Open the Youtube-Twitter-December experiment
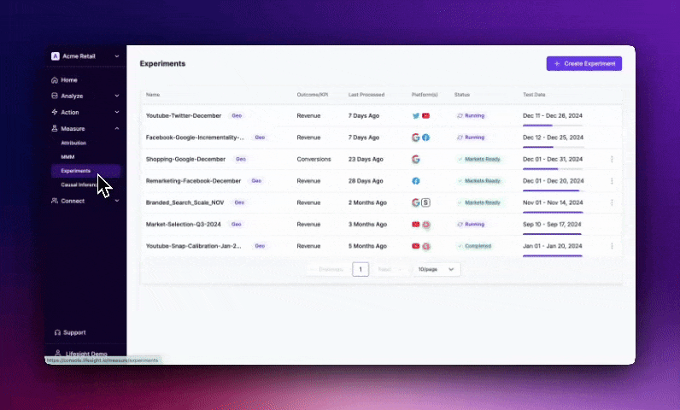Screen dimensions: 680x410 pyautogui.click(x=184, y=115)
